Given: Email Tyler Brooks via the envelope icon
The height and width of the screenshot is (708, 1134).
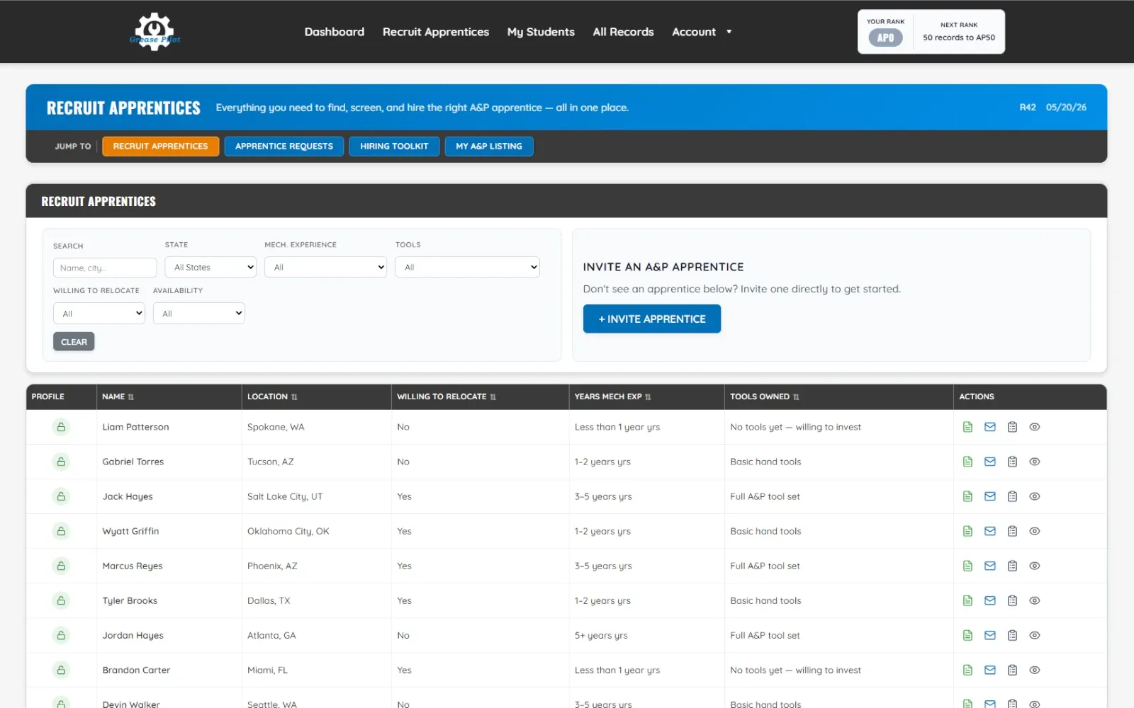Looking at the screenshot, I should [x=990, y=600].
